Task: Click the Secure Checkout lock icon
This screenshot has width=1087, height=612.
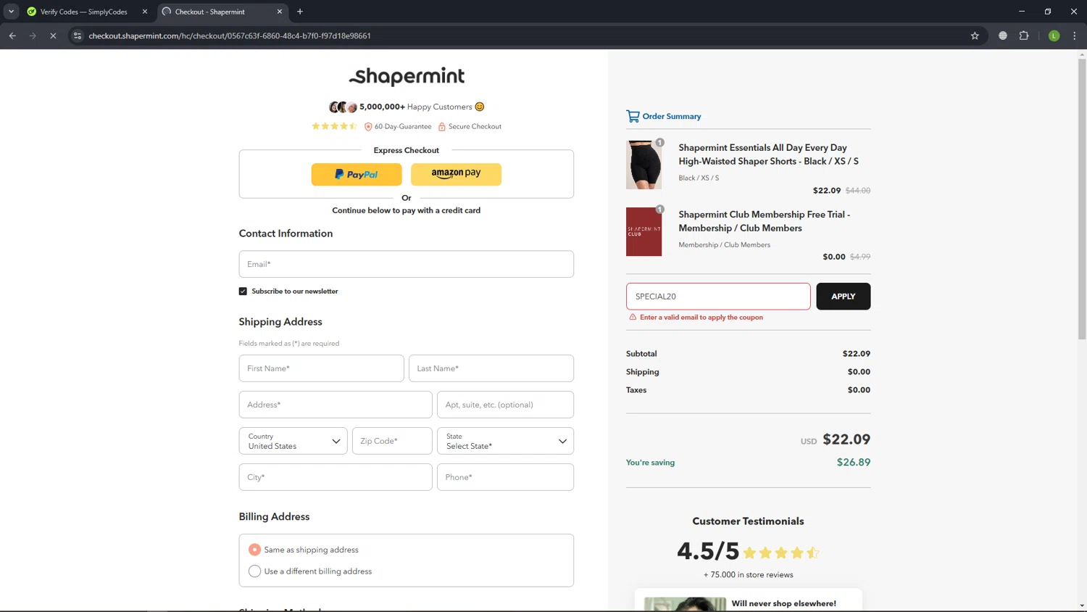Action: (x=442, y=126)
